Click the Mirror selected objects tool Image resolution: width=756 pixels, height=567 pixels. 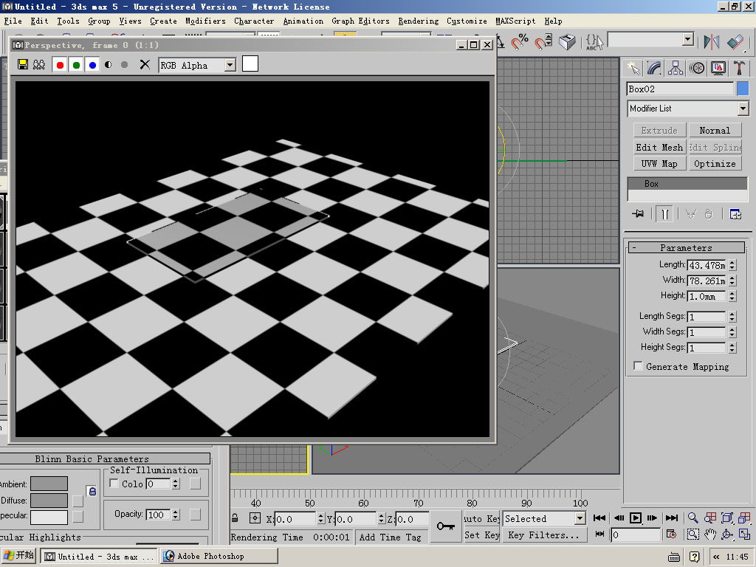click(x=711, y=41)
